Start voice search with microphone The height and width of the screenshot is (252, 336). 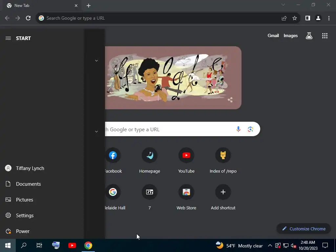238,129
